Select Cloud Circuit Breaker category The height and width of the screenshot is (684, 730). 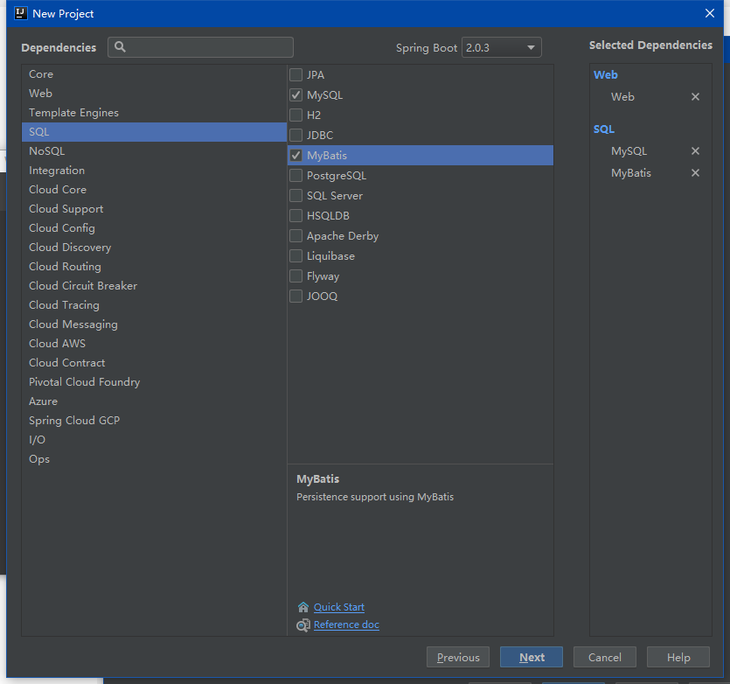(154, 286)
